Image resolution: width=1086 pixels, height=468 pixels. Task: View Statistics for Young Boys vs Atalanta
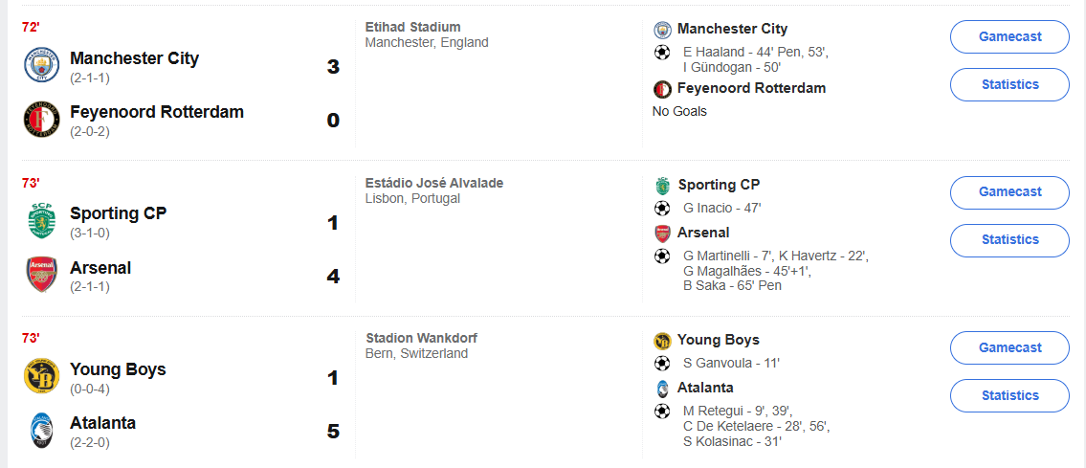point(1009,395)
